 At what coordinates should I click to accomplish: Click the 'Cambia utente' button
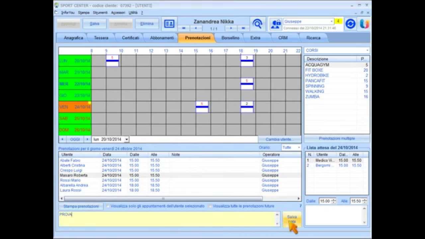[x=279, y=139]
